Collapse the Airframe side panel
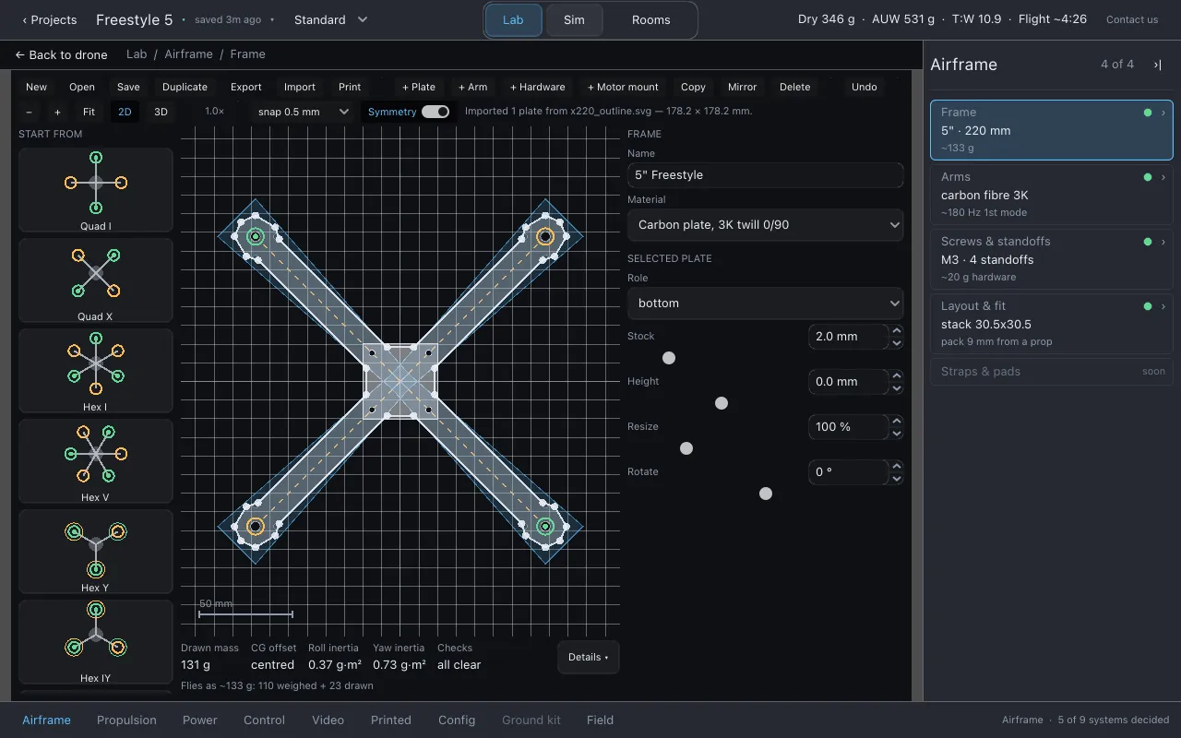This screenshot has height=738, width=1181. click(1157, 65)
